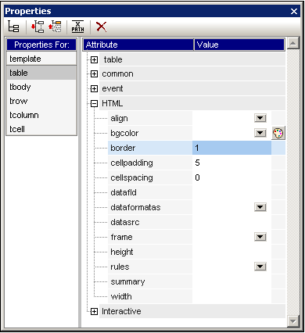Expand the common attribute group
The width and height of the screenshot is (305, 333).
click(x=94, y=74)
